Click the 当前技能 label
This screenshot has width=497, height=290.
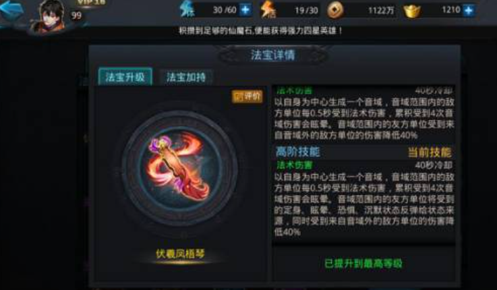coord(430,152)
